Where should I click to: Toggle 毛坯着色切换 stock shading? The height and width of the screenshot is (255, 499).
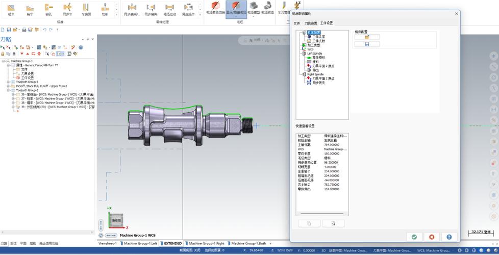[x=215, y=9]
